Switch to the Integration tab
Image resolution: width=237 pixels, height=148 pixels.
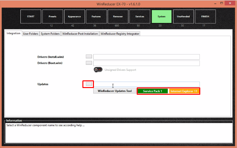coord(13,33)
